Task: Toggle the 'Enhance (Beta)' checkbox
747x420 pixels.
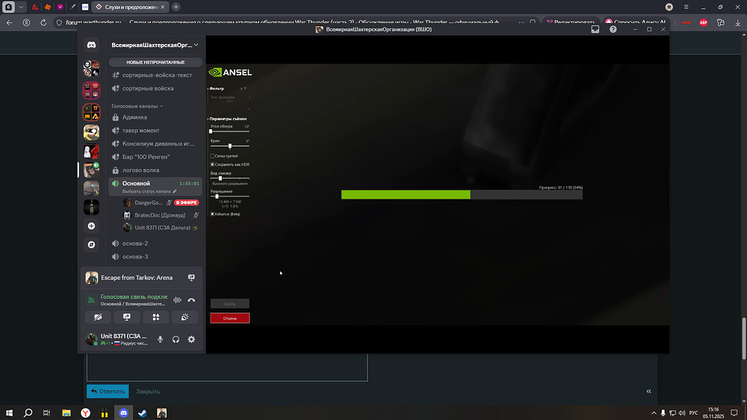Action: pyautogui.click(x=213, y=214)
